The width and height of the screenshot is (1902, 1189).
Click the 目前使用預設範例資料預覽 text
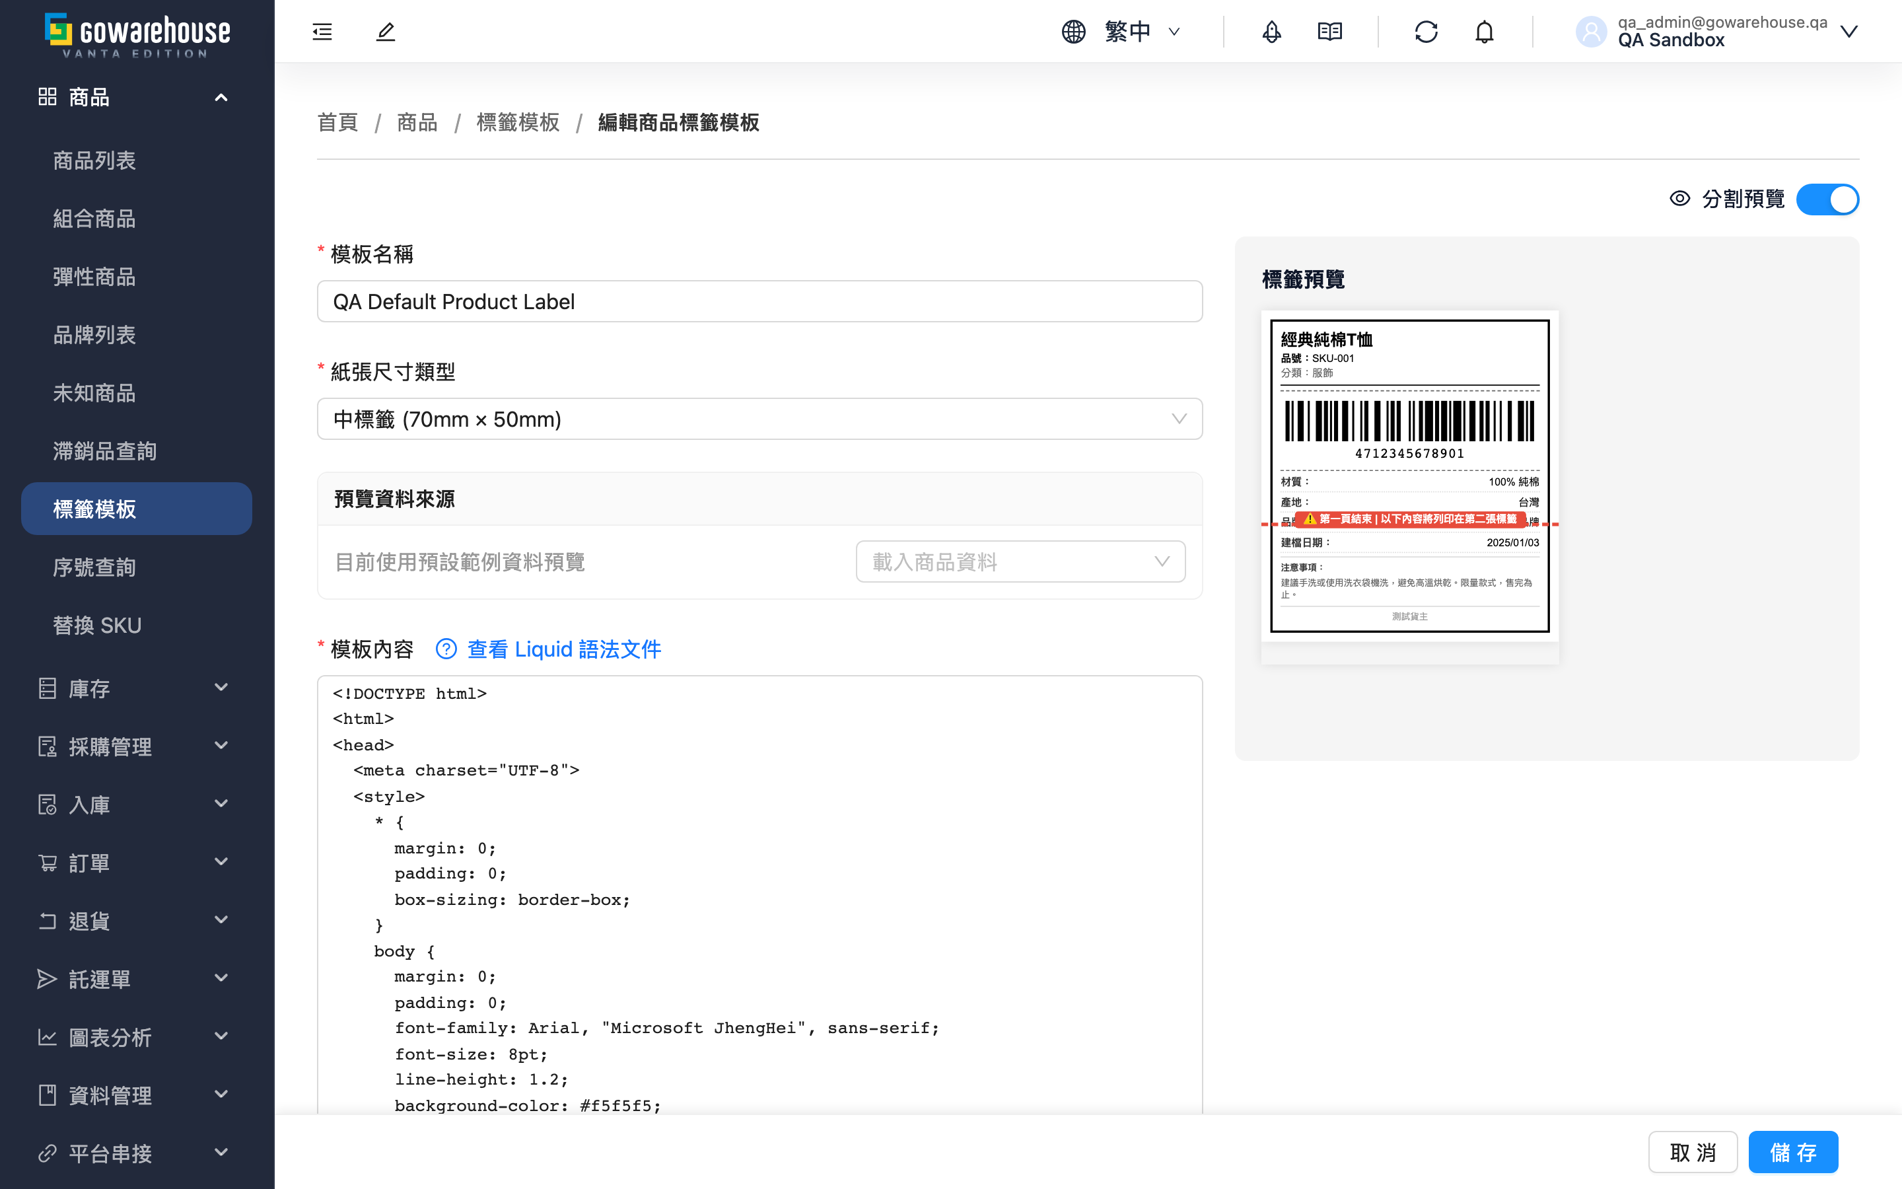460,561
